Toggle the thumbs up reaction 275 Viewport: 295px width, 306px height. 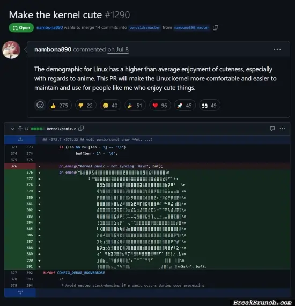tap(60, 106)
